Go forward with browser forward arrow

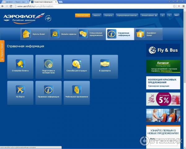tap(7, 6)
